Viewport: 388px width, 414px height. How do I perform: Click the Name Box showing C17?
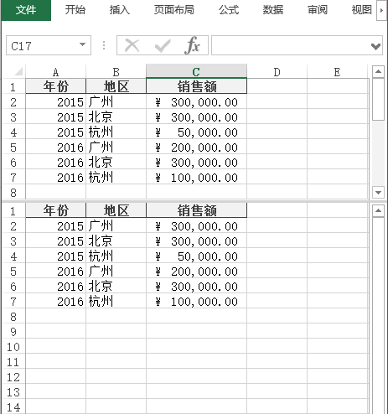click(x=42, y=45)
